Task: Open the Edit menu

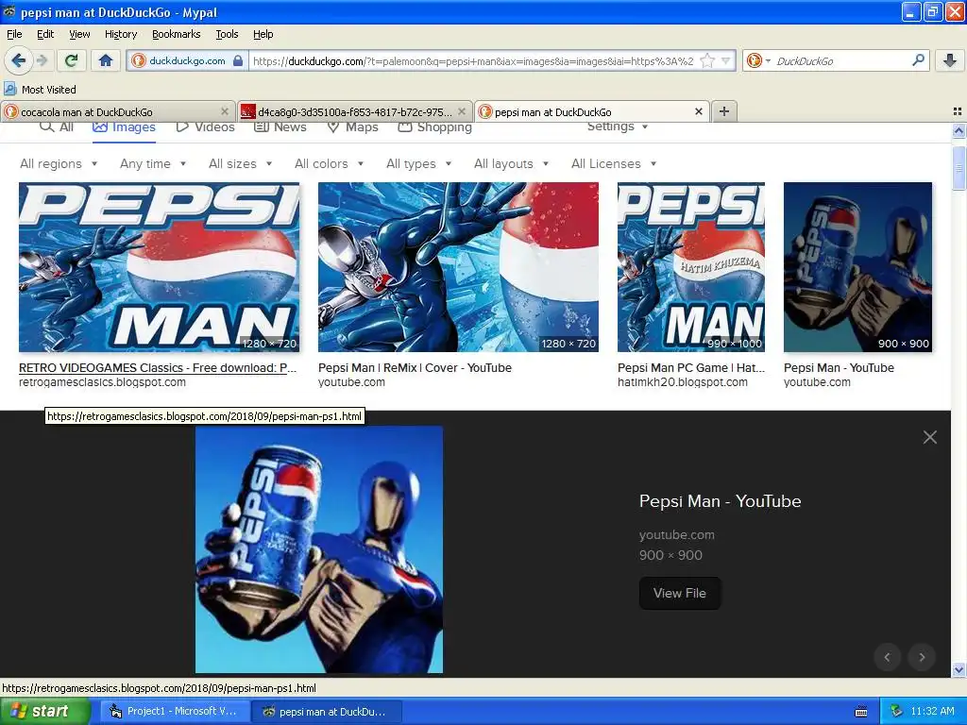Action: [x=45, y=34]
